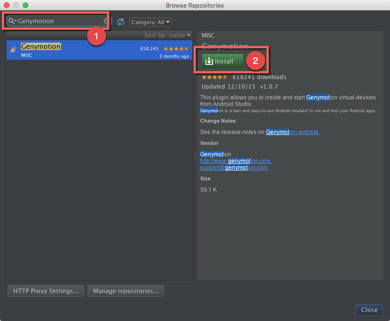The width and height of the screenshot is (390, 321).
Task: Visit the http://www.genymotion.com vendor link
Action: [x=235, y=161]
